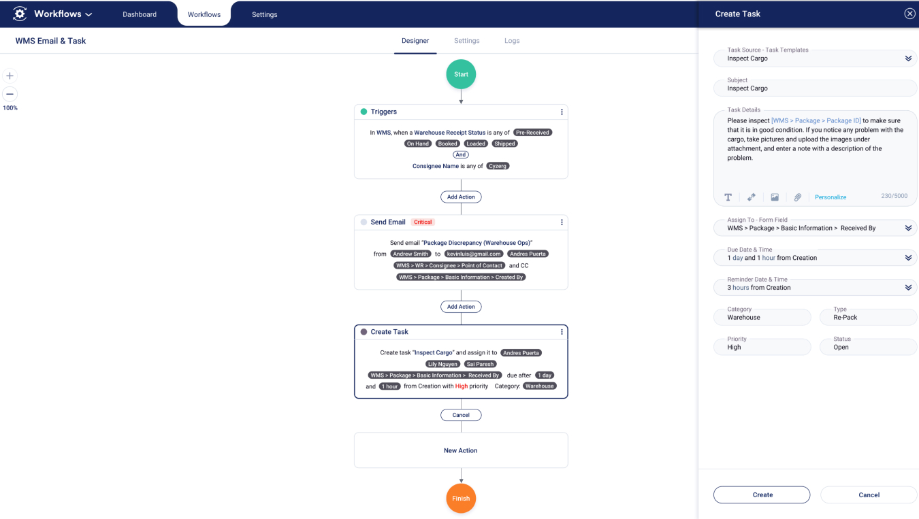The height and width of the screenshot is (519, 919).
Task: Switch to the Logs tab
Action: pos(512,41)
